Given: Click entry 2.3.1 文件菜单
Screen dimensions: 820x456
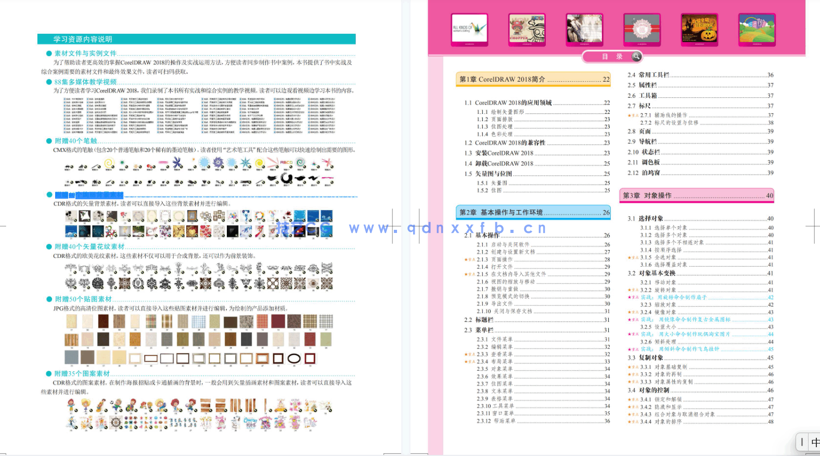Looking at the screenshot, I should [x=543, y=339].
